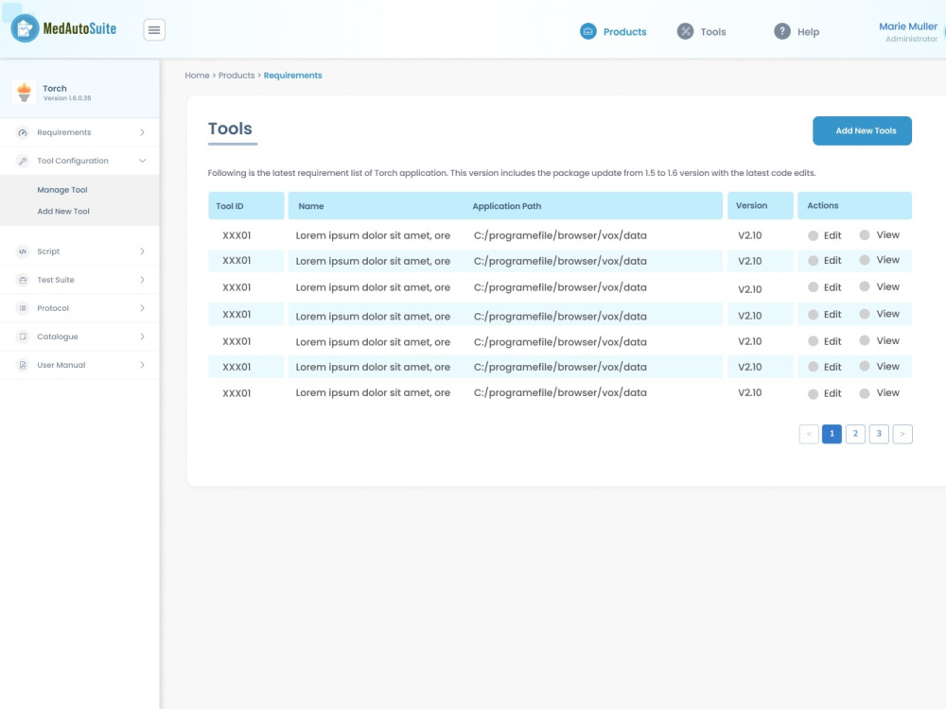The width and height of the screenshot is (946, 709).
Task: Open the Tools top navigation item
Action: 701,31
